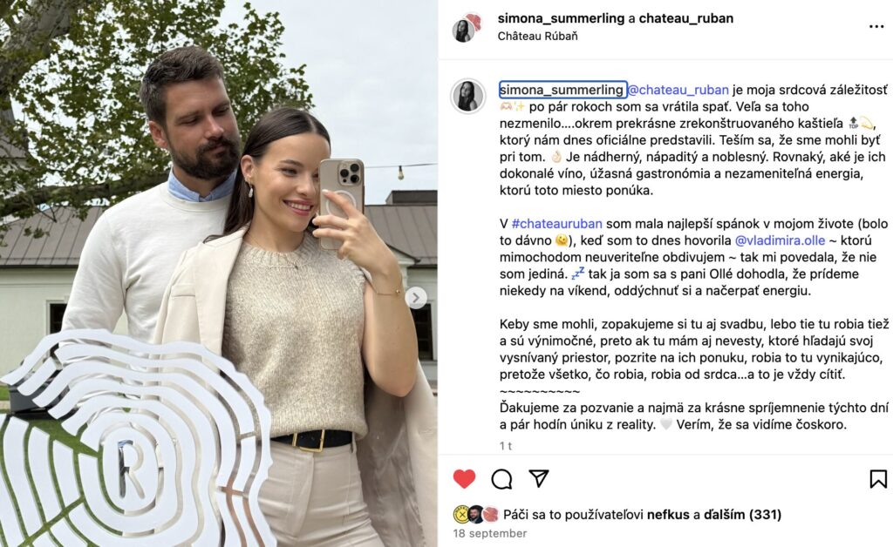Click the caption author avatar
Image resolution: width=893 pixels, height=547 pixels.
[467, 96]
